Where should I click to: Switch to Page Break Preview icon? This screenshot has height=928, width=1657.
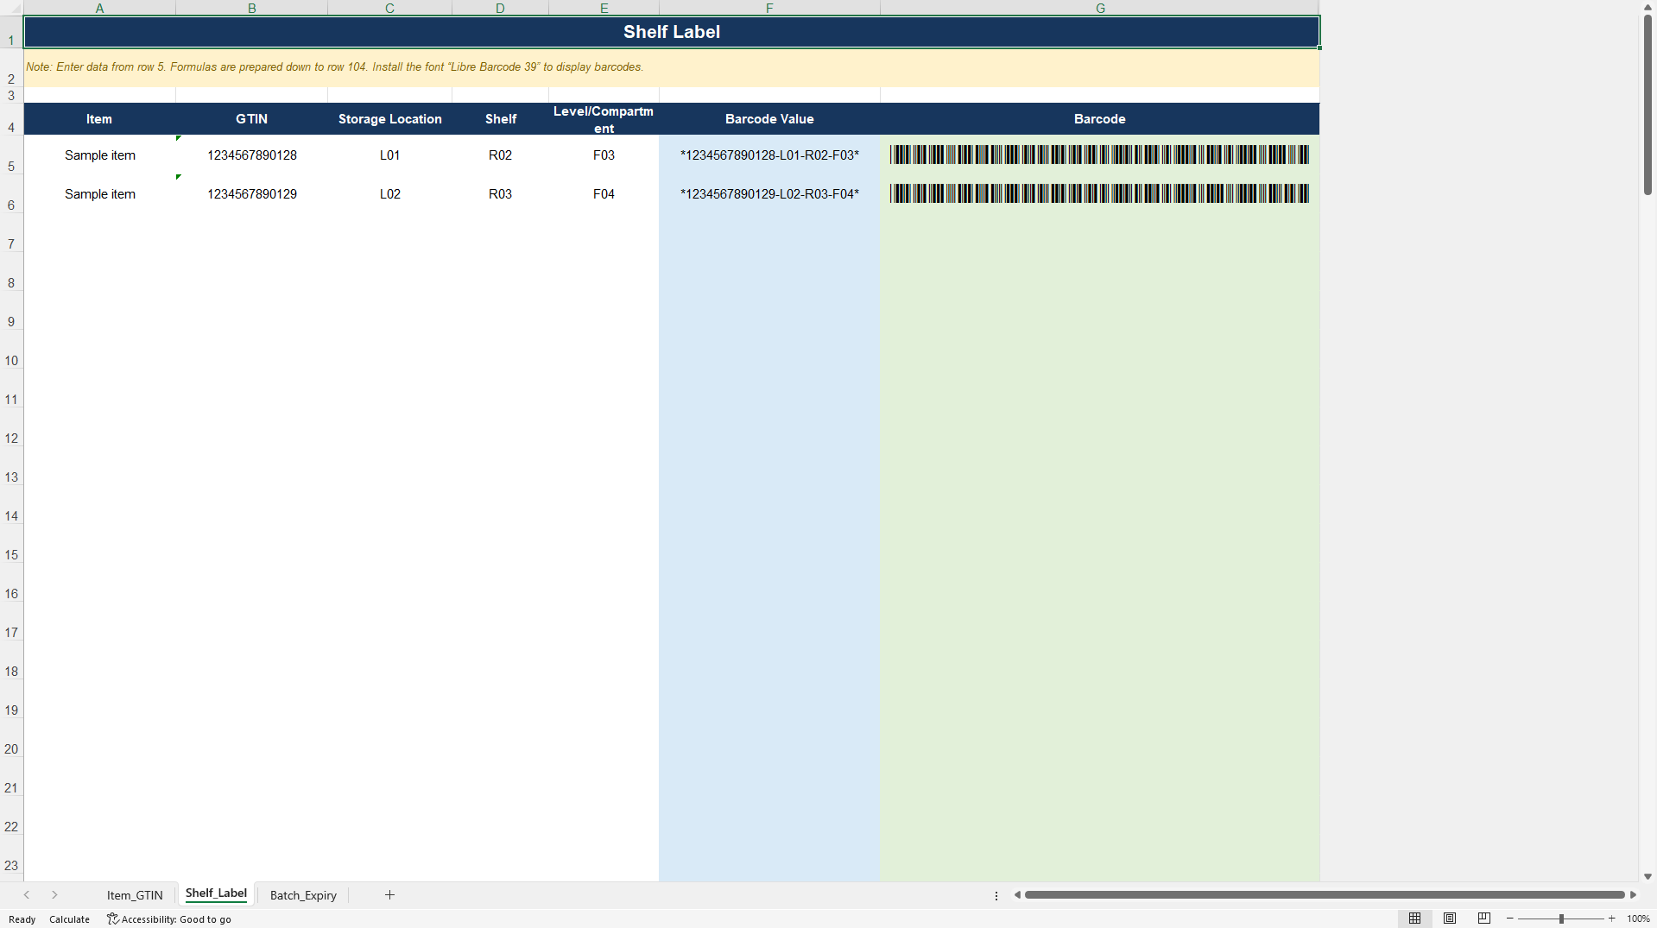coord(1483,919)
